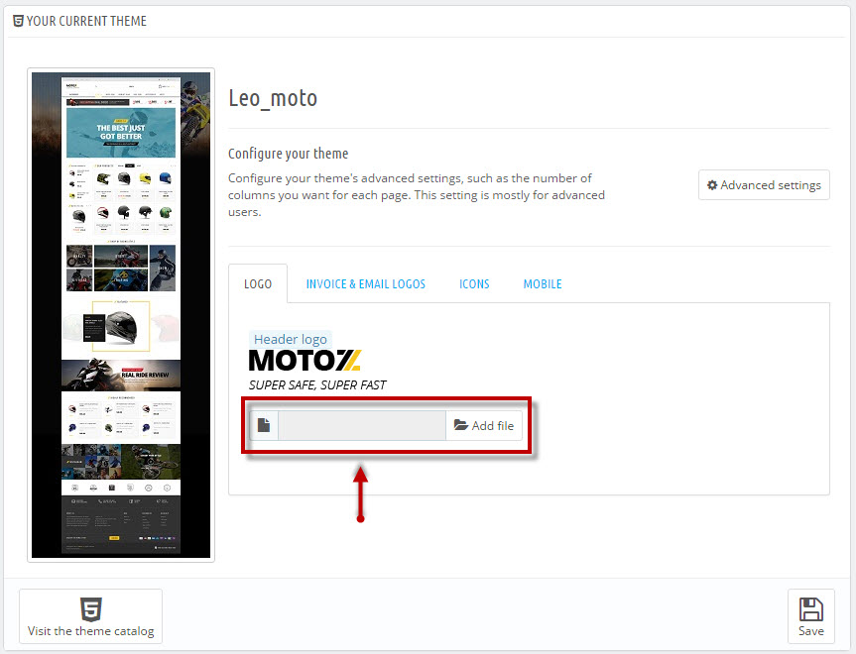Click the floppy disk Save icon

click(810, 609)
